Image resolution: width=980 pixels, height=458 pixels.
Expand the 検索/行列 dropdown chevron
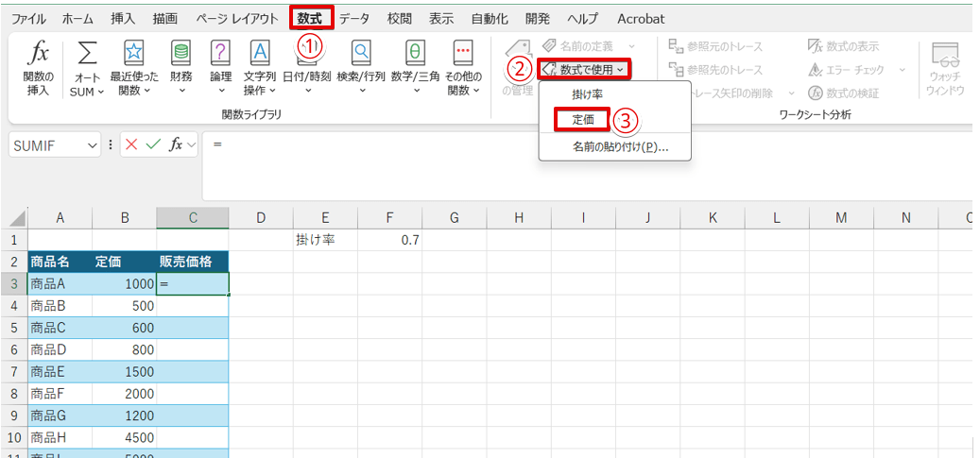(x=362, y=92)
